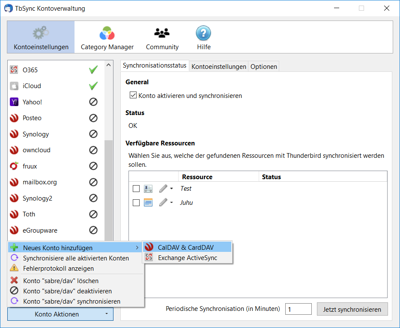
Task: Click the green plus icon for new account
Action: 14,247
